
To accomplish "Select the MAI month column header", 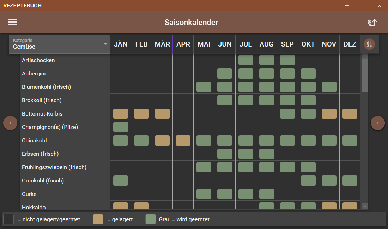I will tap(204, 44).
